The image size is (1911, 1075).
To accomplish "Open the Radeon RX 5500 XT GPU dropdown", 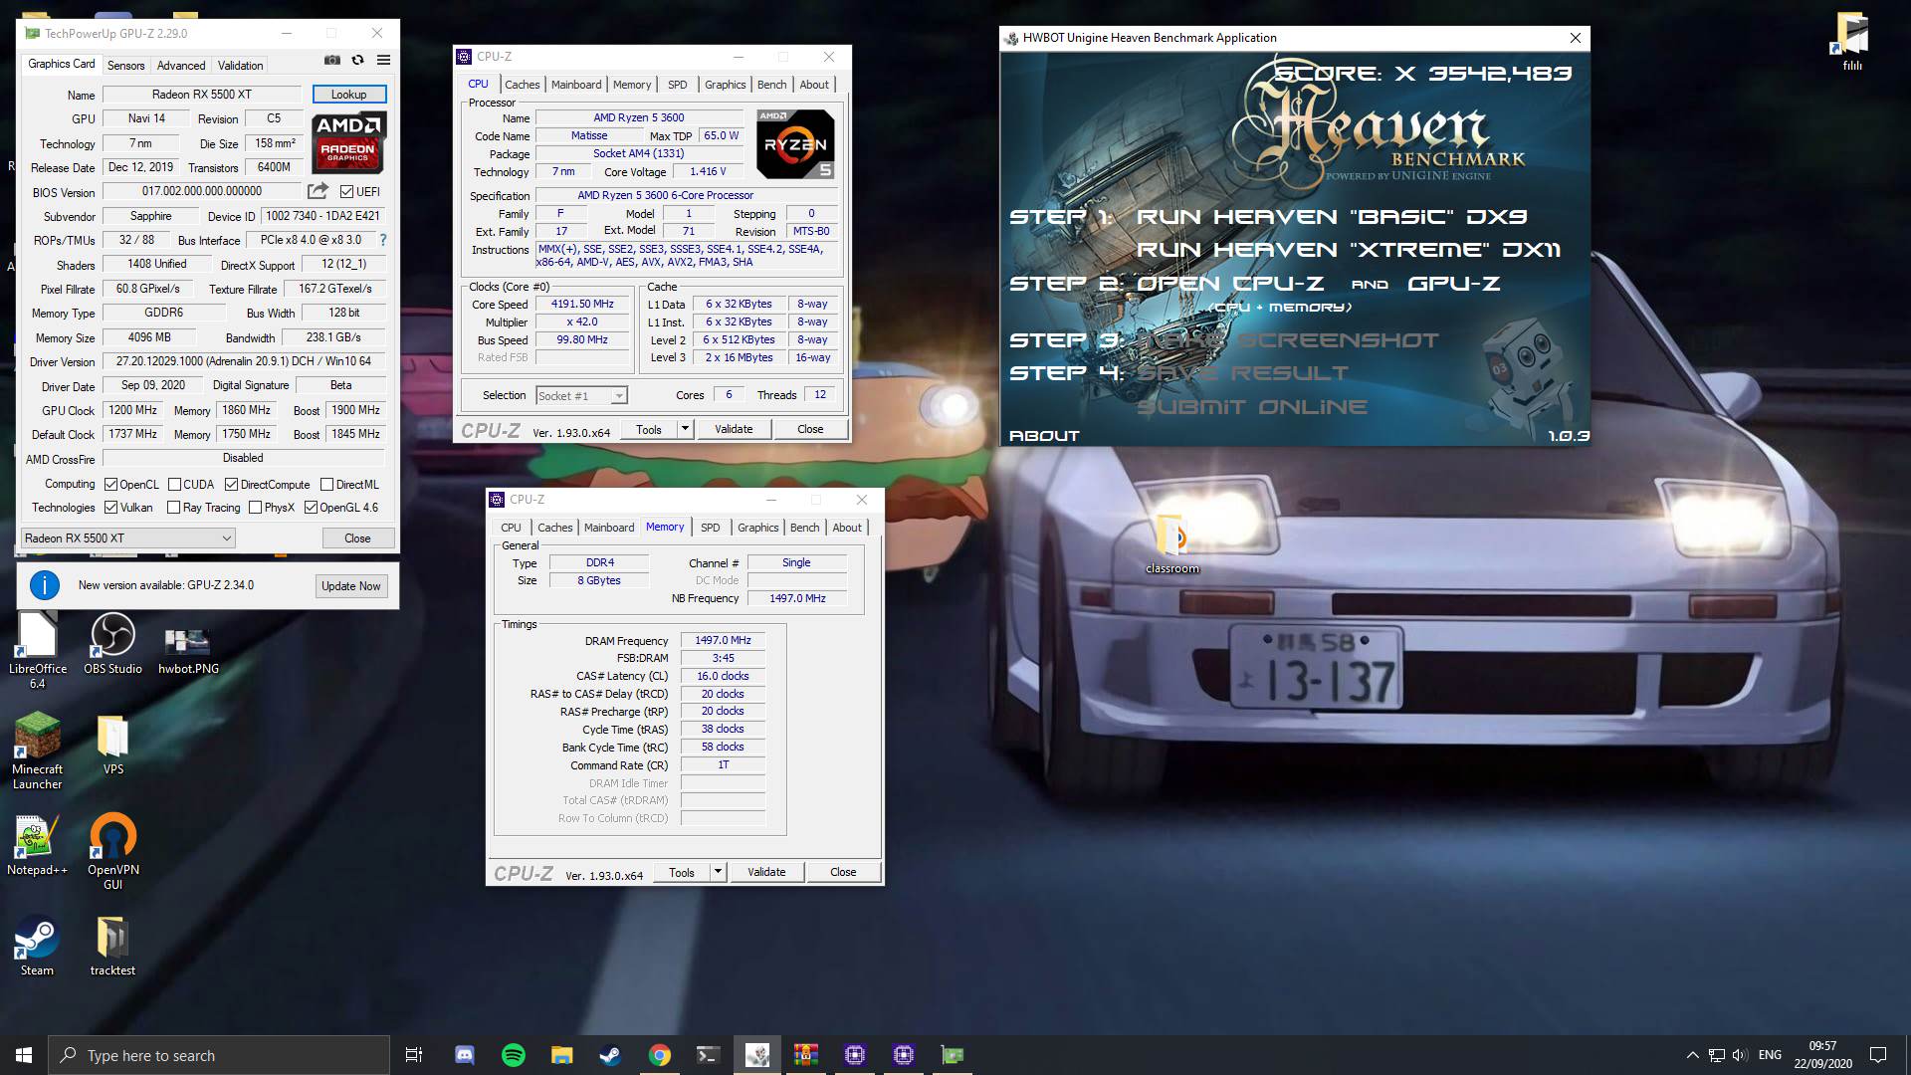I will [x=128, y=538].
